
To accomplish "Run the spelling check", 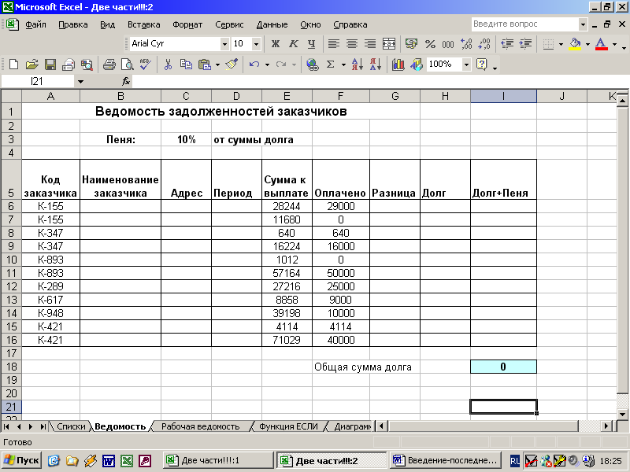I will (146, 65).
